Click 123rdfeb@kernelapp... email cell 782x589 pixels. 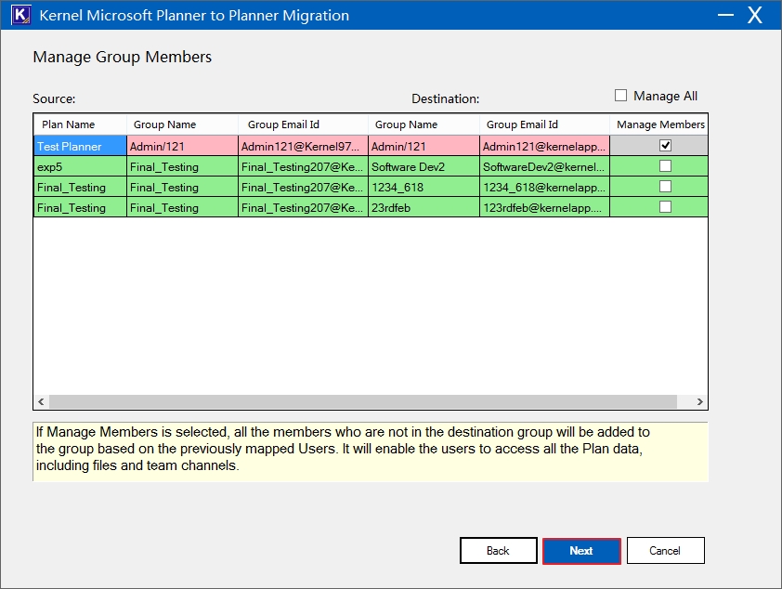[x=544, y=207]
